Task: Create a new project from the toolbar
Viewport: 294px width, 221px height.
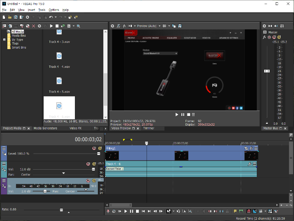Action: [4, 17]
